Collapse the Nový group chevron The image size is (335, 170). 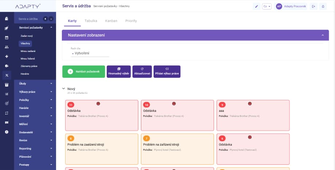coord(63,88)
